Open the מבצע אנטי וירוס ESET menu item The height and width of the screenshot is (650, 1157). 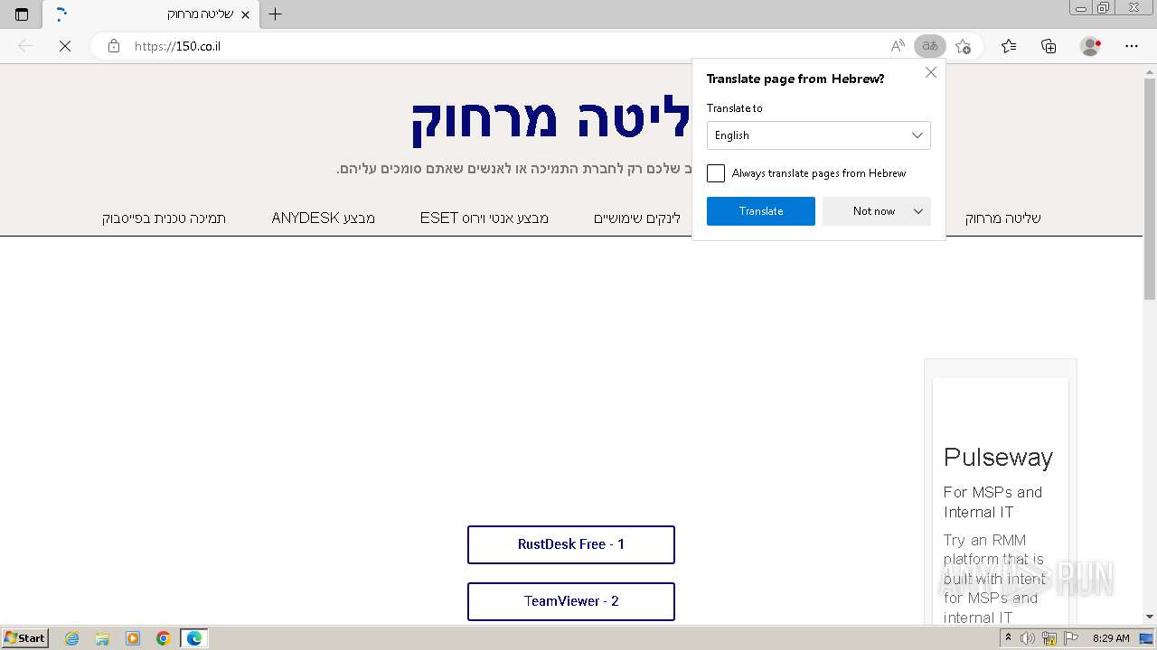pyautogui.click(x=484, y=218)
